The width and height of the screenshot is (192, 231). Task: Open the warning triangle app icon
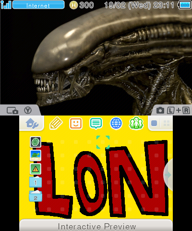tap(36, 169)
